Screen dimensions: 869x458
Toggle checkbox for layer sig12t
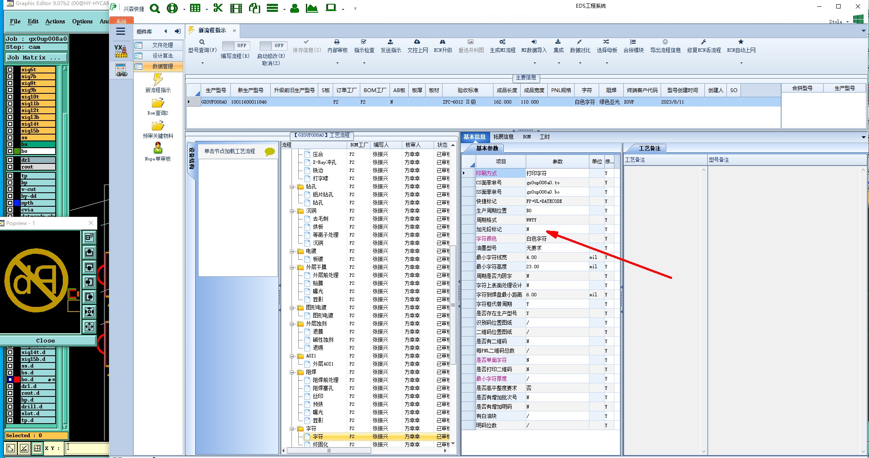10,110
